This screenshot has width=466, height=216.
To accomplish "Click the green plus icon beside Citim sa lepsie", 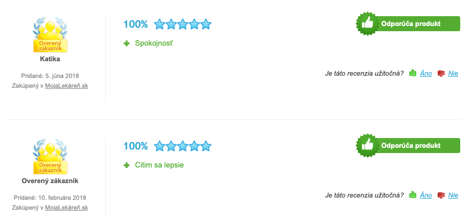I will coord(127,165).
